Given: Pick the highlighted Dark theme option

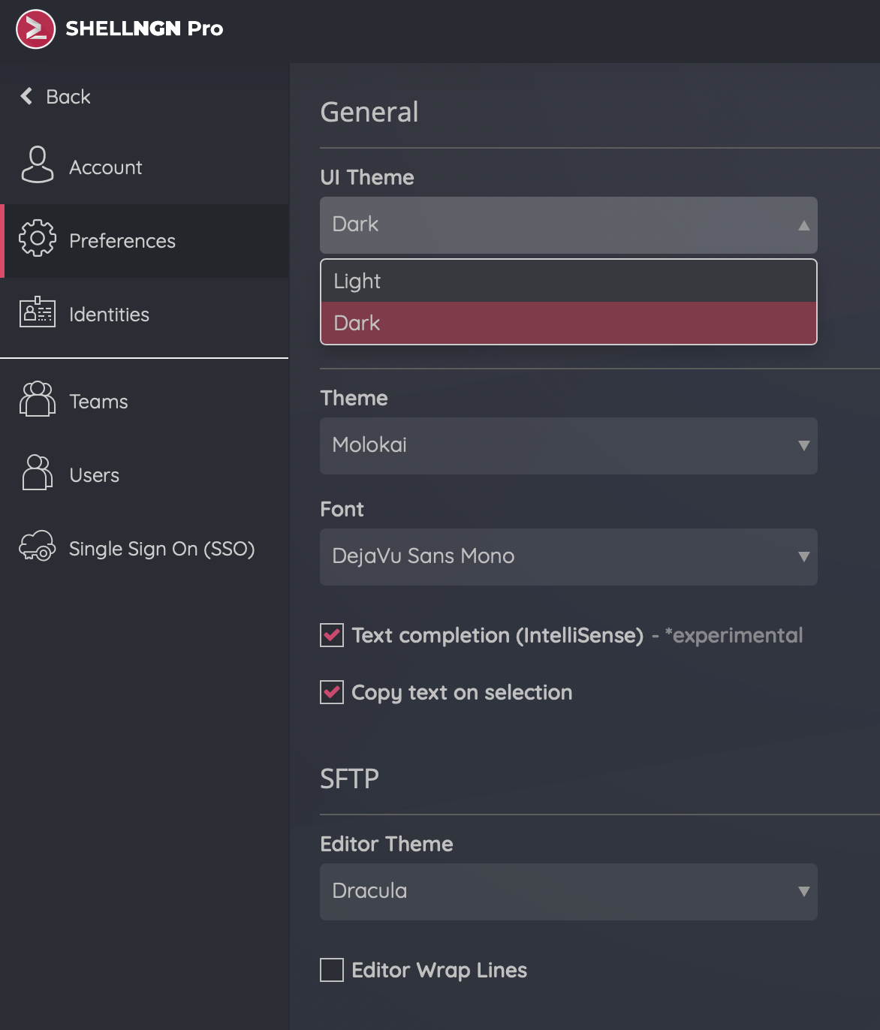Looking at the screenshot, I should (x=568, y=323).
